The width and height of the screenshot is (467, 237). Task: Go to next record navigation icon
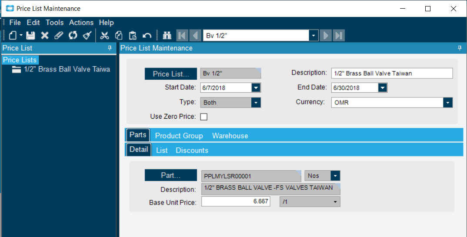[x=326, y=36]
